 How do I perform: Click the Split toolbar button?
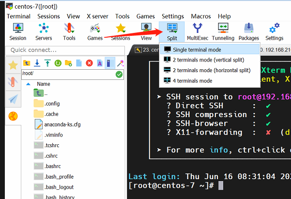(x=172, y=31)
